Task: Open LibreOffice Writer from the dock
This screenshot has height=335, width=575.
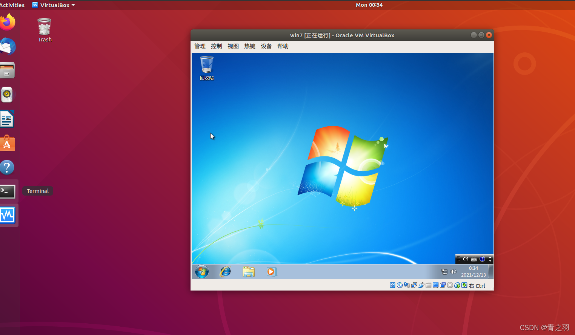Action: coord(7,119)
